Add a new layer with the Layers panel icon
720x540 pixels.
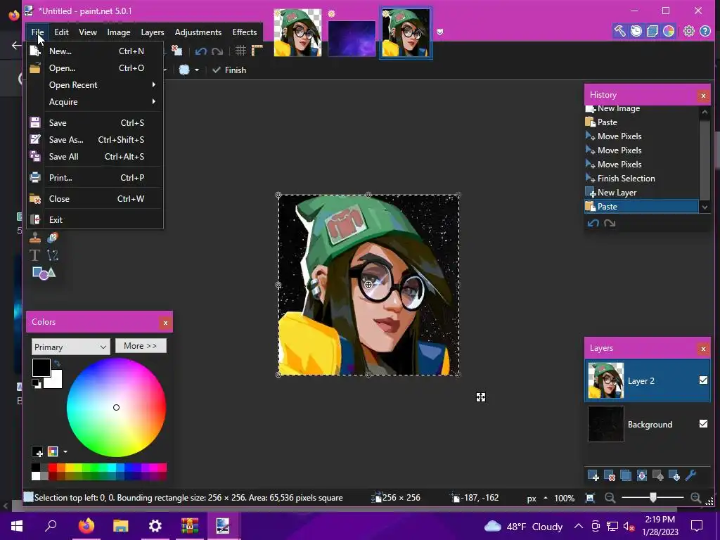[x=593, y=476]
